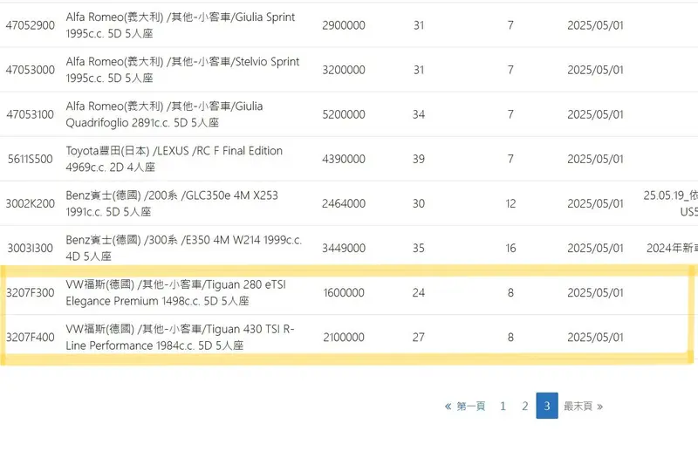Click value 24 in the Tiguan 280 row
Screen dimensions: 698x465
coord(419,292)
